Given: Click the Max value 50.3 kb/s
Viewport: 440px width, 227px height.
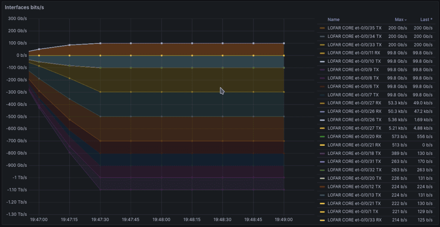Looking at the screenshot, I should pos(397,111).
